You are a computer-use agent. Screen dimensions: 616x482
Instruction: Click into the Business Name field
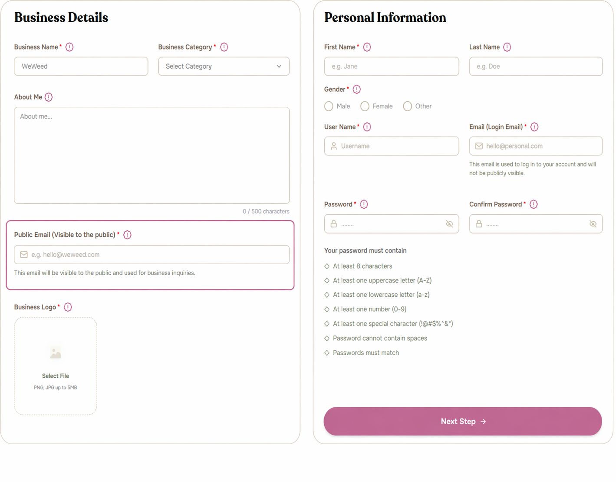pyautogui.click(x=81, y=66)
